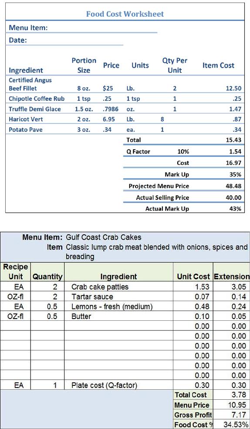
Task: Select the Tartar sauce unit cost 0.07
Action: 193,297
